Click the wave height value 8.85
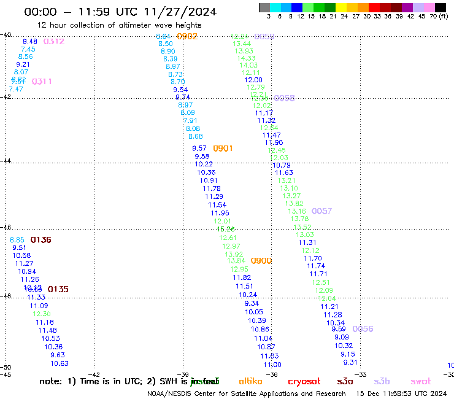The image size is (454, 399). click(17, 240)
